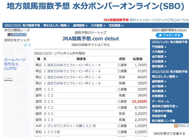Click the 払戻金 column header
This screenshot has height=137, width=189.
(x=138, y=59)
